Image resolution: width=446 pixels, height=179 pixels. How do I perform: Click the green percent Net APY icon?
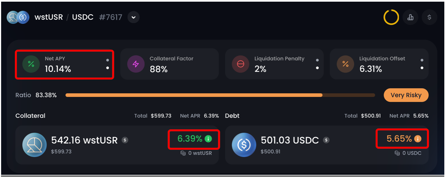point(31,64)
